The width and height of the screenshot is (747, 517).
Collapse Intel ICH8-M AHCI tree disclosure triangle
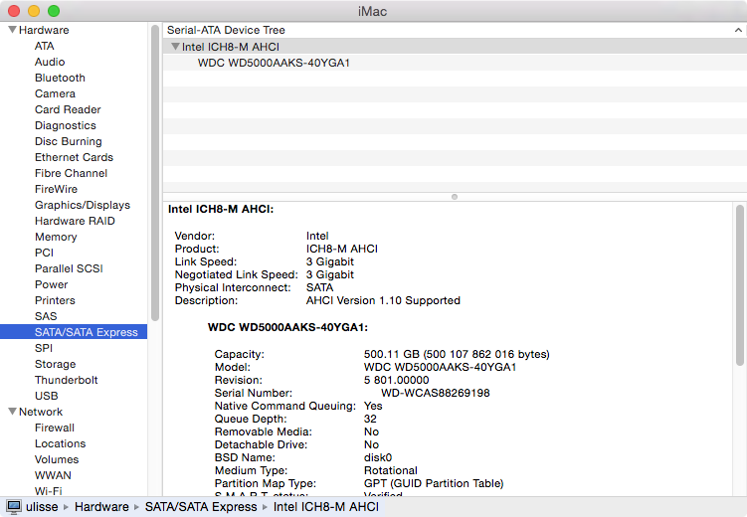click(175, 46)
